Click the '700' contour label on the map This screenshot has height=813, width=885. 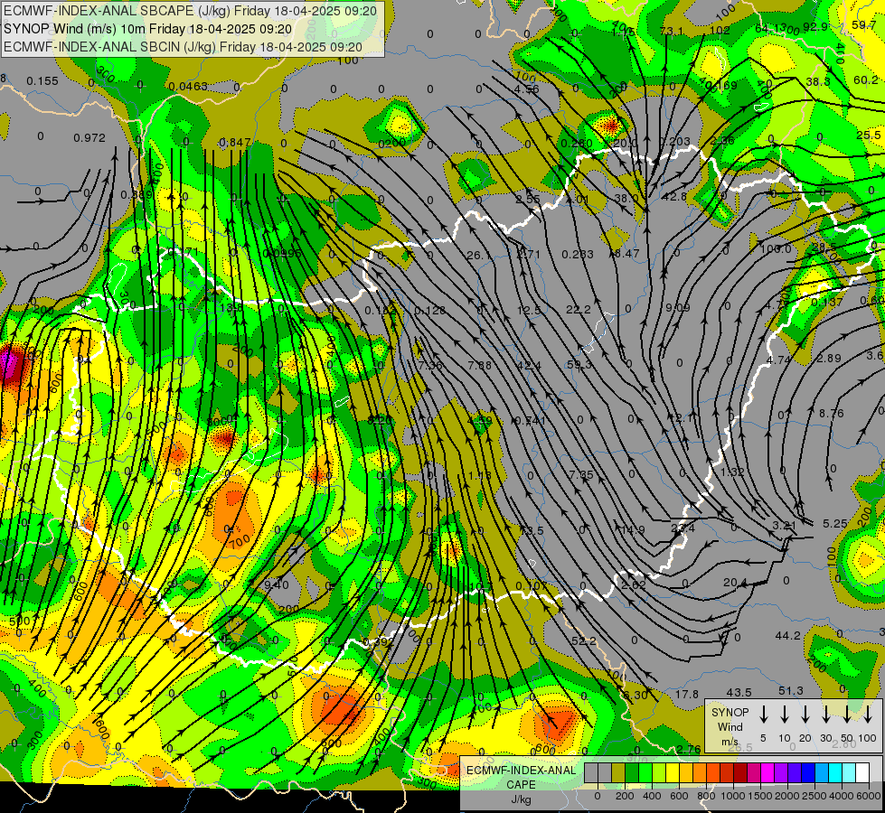(x=240, y=543)
